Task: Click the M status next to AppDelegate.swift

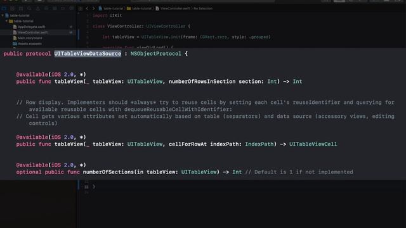Action: tap(70, 27)
